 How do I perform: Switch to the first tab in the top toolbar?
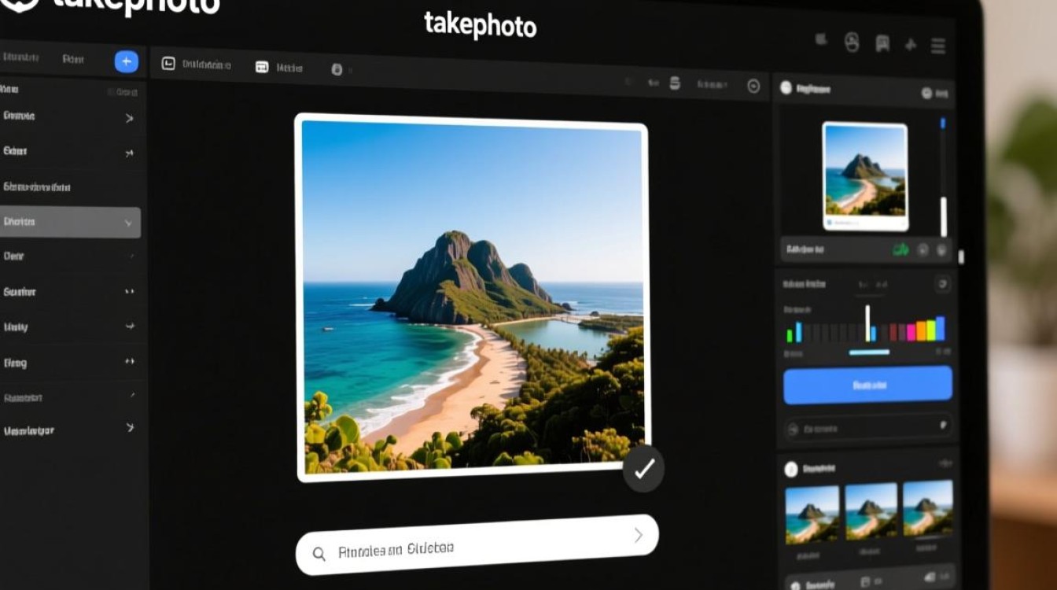pyautogui.click(x=195, y=65)
